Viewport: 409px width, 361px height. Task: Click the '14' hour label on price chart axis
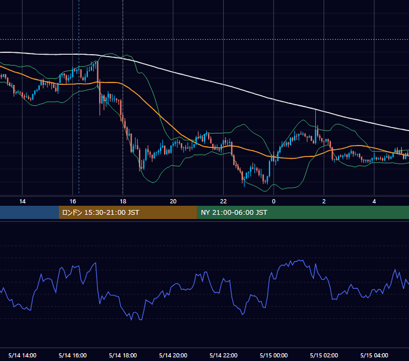tap(22, 202)
